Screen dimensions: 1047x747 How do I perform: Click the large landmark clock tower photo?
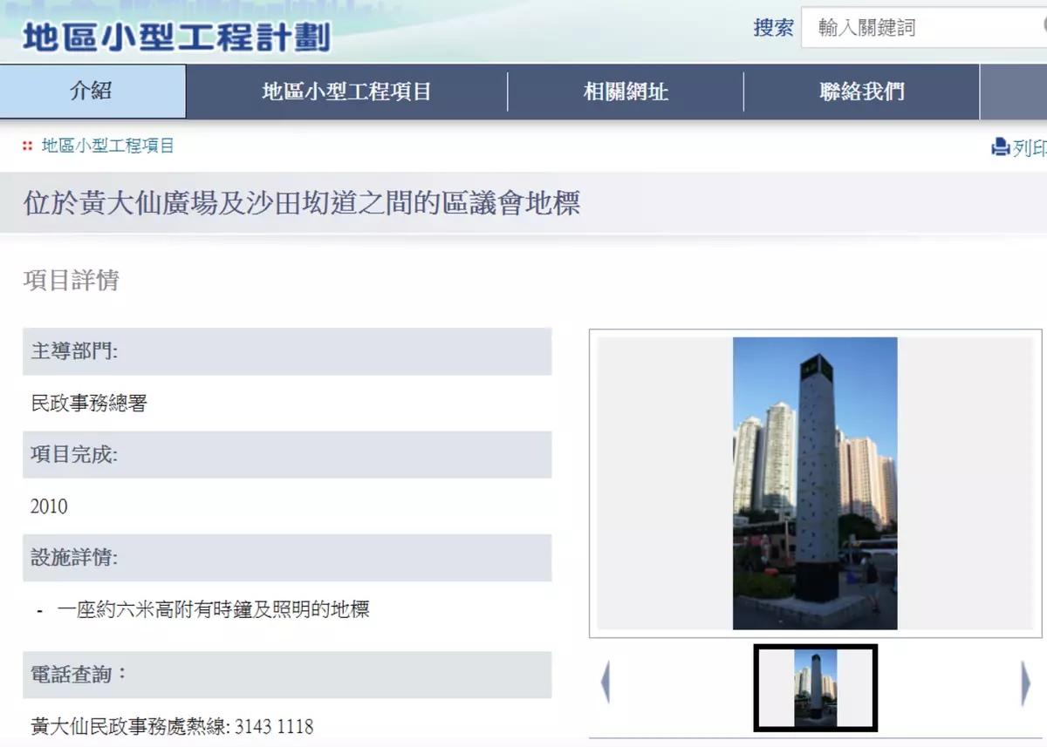pos(815,483)
